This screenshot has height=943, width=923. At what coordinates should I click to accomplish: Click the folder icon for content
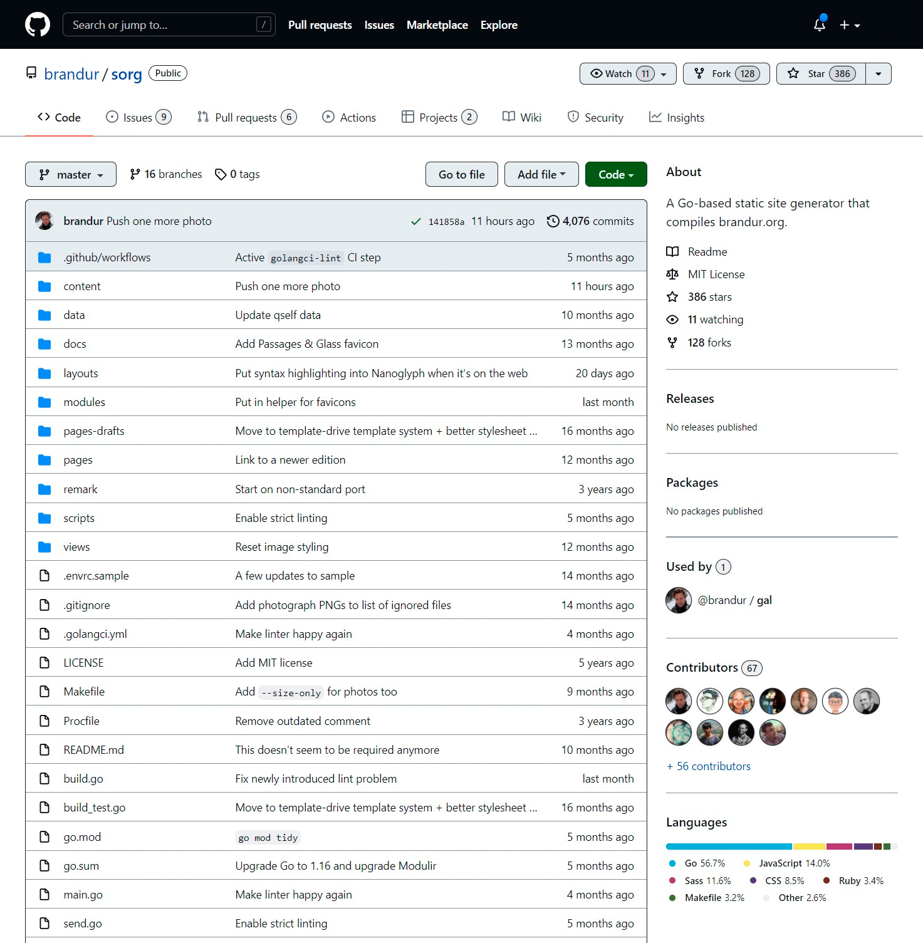[x=44, y=286]
